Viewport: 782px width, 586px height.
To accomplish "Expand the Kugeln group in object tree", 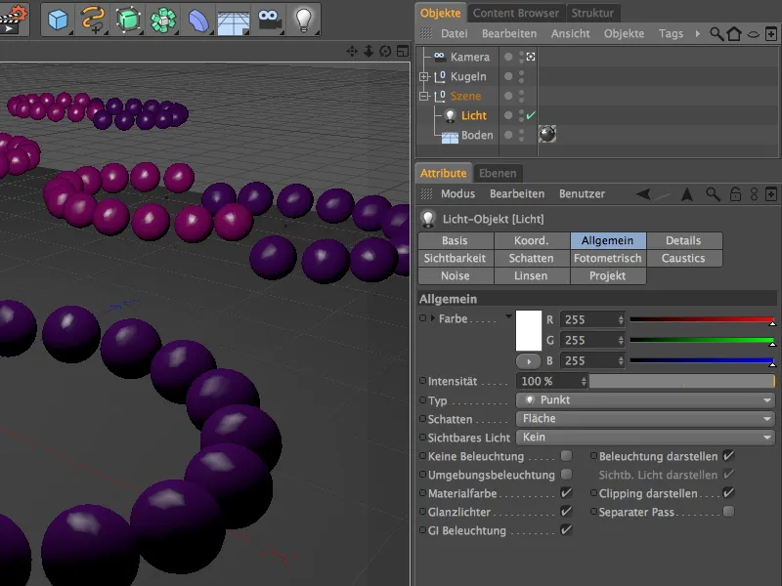I will point(424,77).
